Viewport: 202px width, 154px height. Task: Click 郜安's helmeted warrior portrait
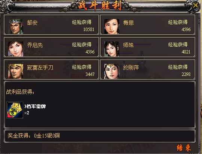click(16, 27)
